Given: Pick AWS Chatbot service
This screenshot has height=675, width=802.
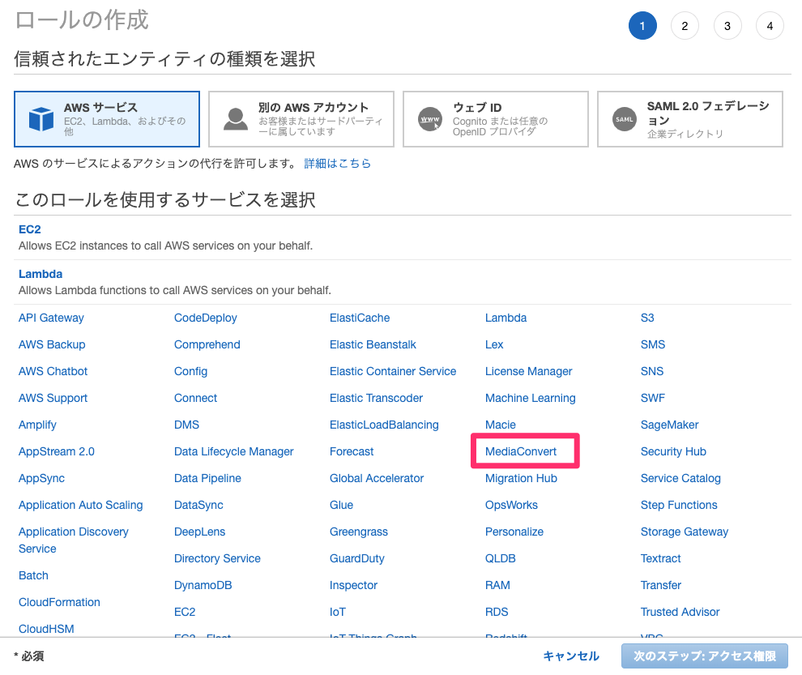Looking at the screenshot, I should click(53, 371).
